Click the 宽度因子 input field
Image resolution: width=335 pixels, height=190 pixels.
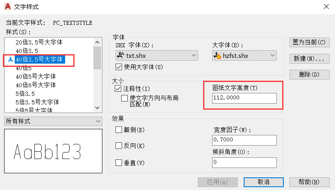coord(244,140)
